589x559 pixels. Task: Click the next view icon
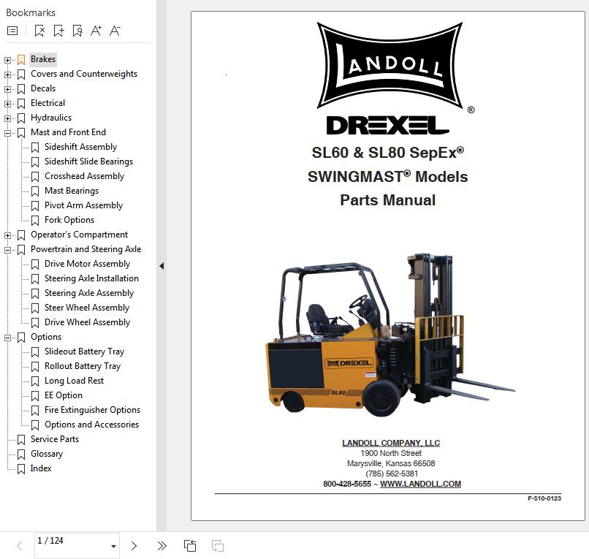pyautogui.click(x=218, y=546)
